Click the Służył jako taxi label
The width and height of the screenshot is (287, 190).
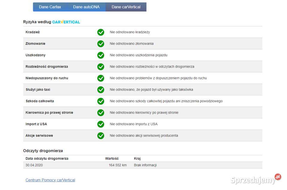(38, 89)
